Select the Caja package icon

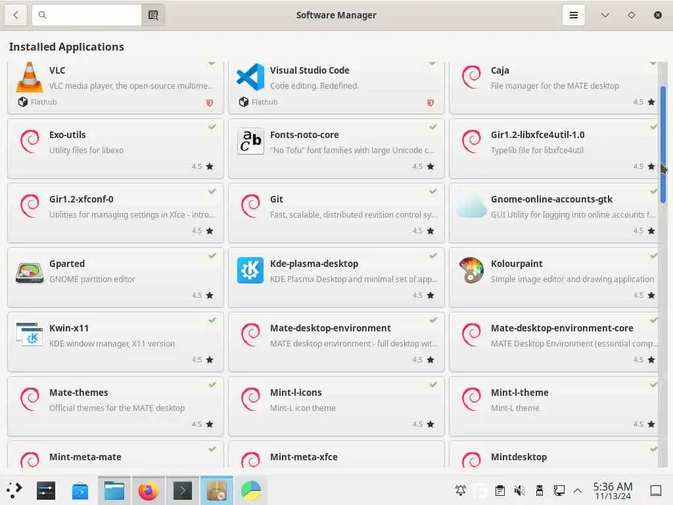tap(471, 78)
